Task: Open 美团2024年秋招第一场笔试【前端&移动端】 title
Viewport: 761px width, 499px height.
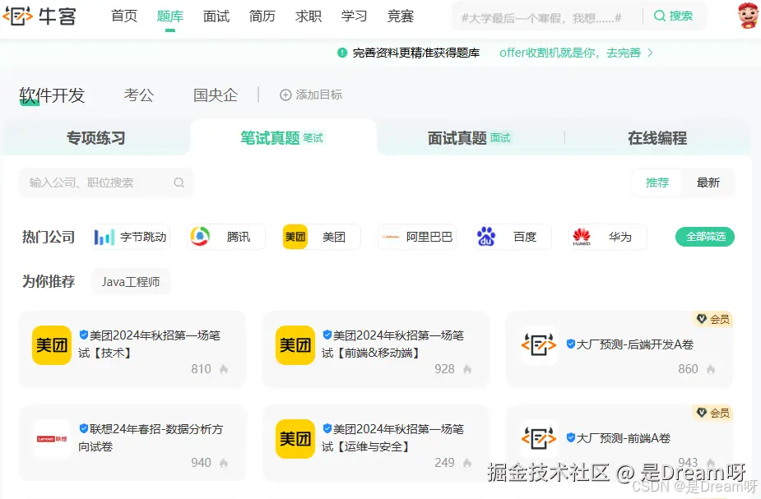Action: coord(393,344)
